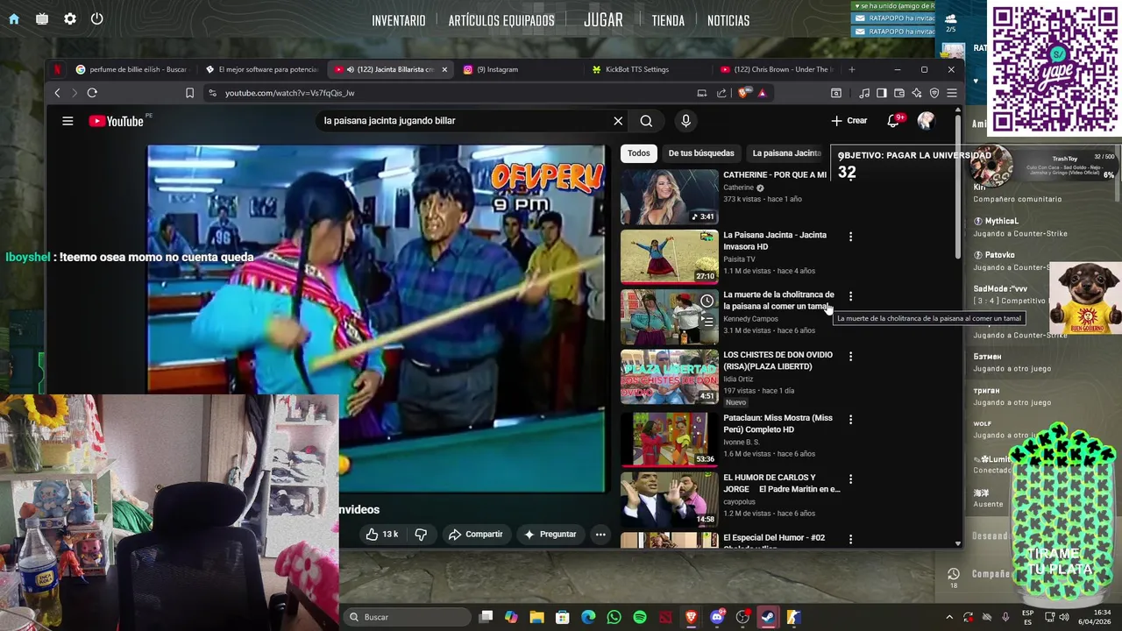Image resolution: width=1122 pixels, height=631 pixels.
Task: Select La paisana Jacinta filter chip
Action: click(786, 153)
